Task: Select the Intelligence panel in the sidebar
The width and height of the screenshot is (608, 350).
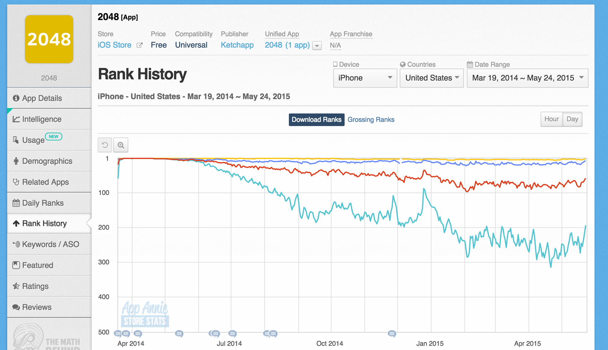Action: click(41, 119)
